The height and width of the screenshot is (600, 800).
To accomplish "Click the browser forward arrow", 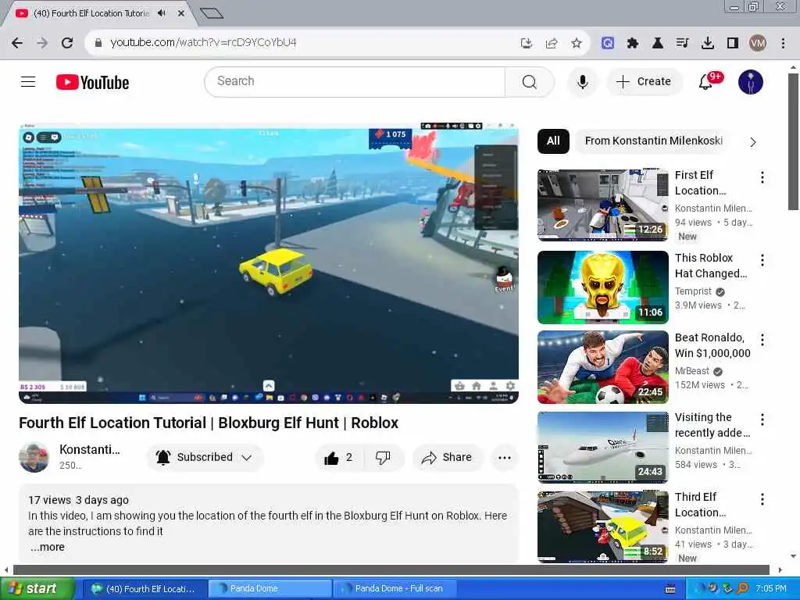I will click(42, 43).
